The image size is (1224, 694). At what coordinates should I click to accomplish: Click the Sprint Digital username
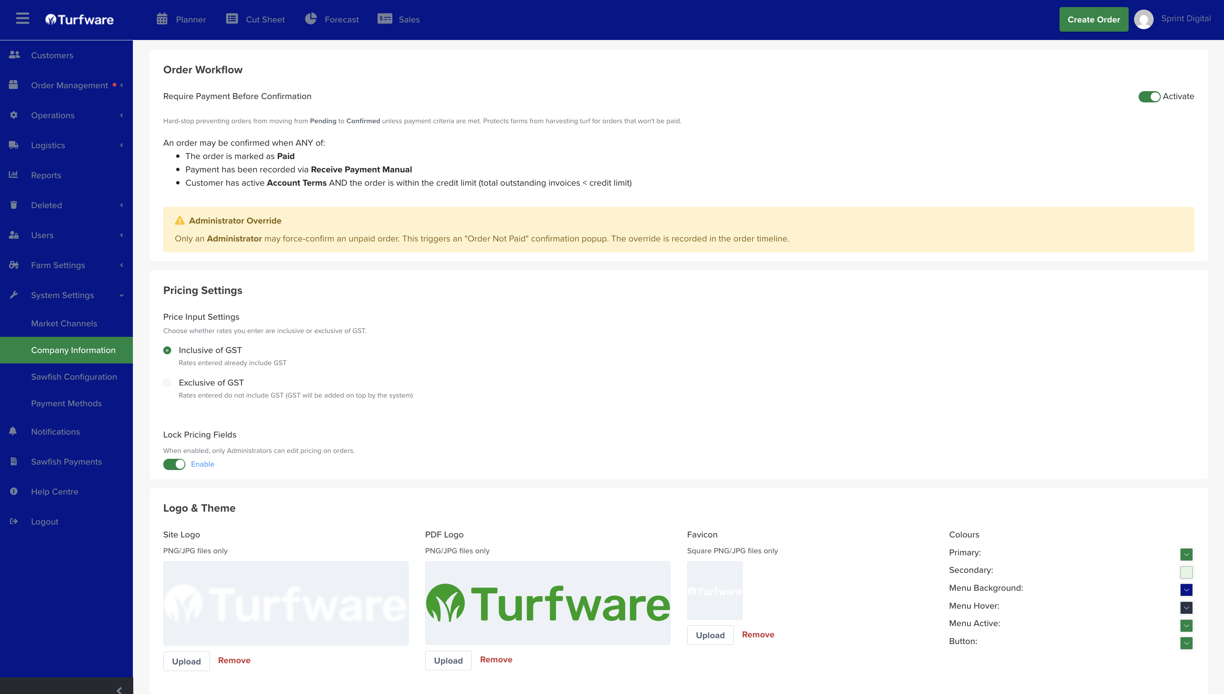point(1186,18)
